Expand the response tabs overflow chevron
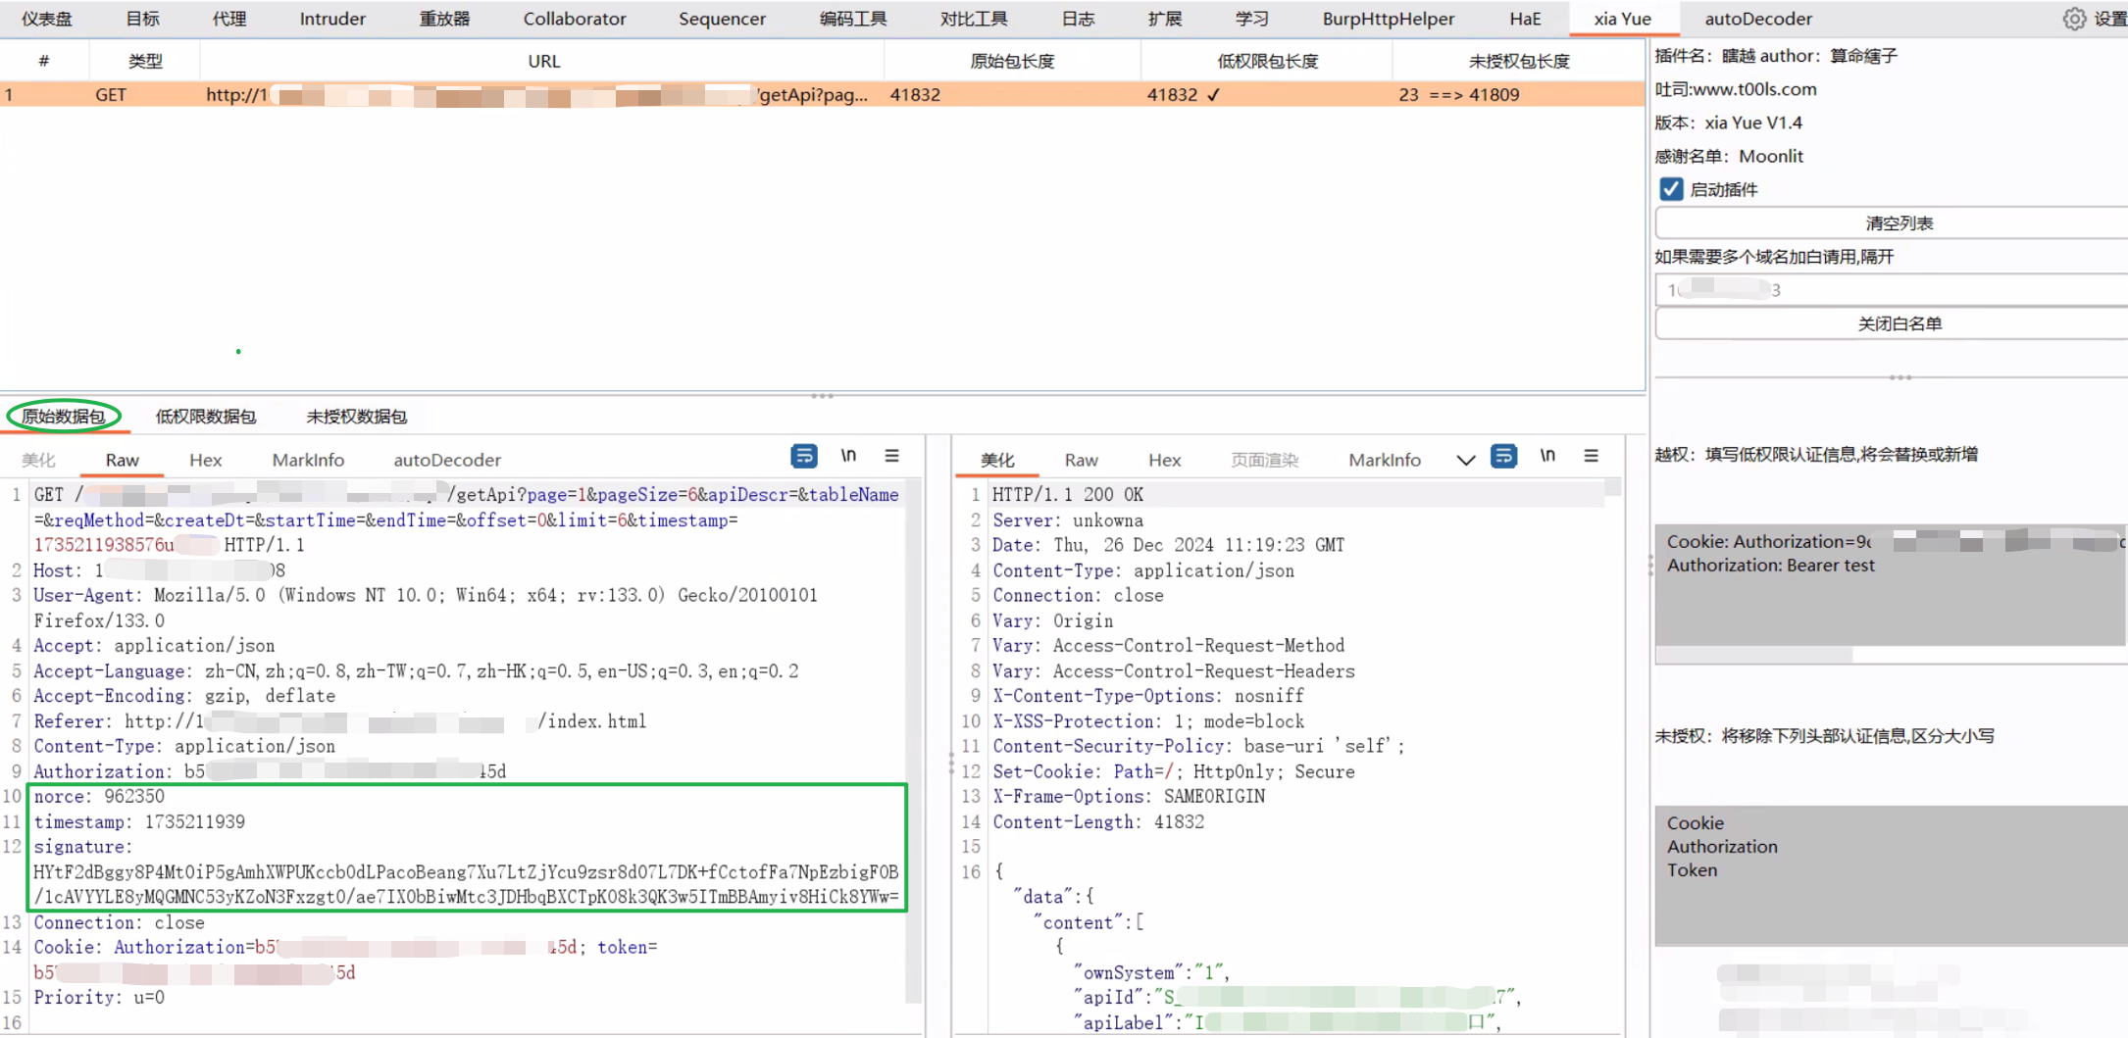The height and width of the screenshot is (1038, 2128). [x=1465, y=460]
